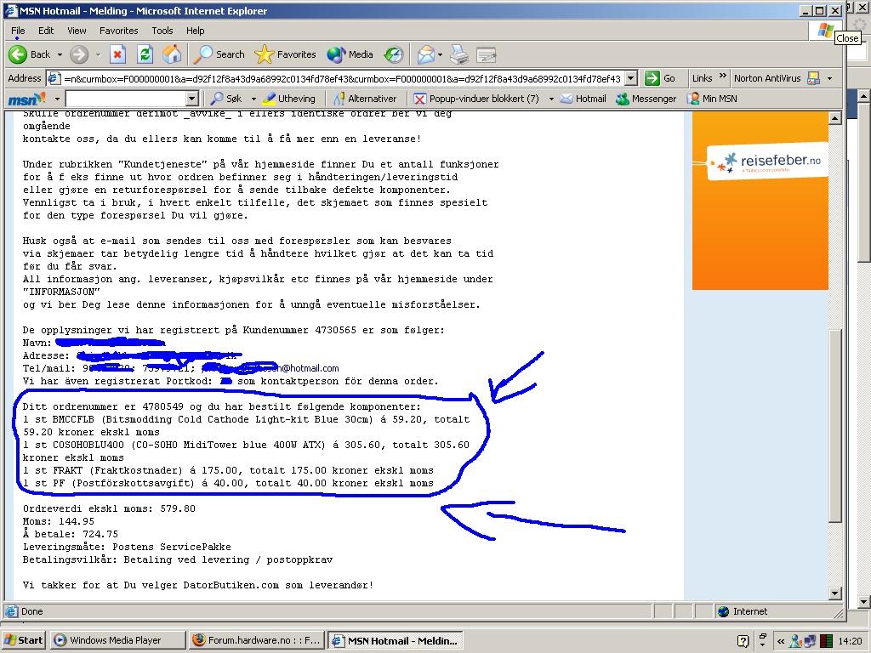Click the Internet Explorer title bar icon

point(10,10)
